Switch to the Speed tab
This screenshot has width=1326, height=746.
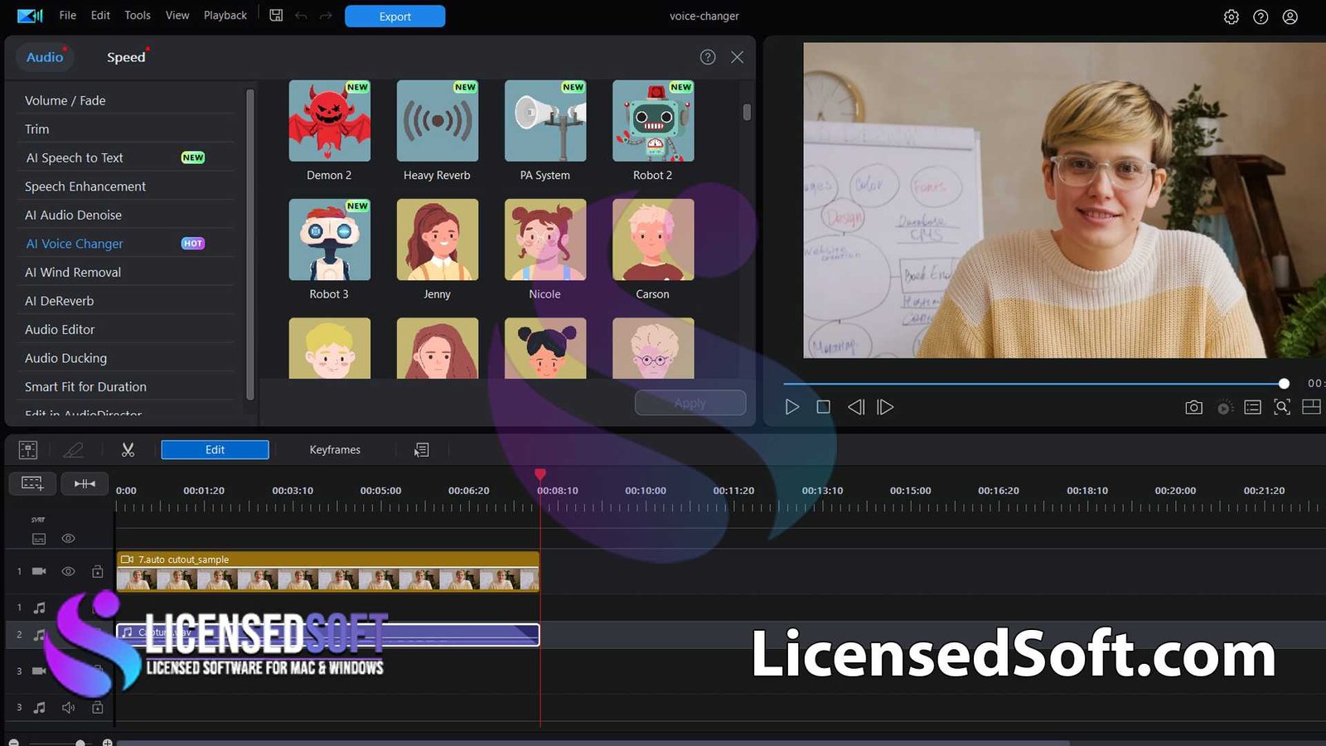click(x=126, y=57)
